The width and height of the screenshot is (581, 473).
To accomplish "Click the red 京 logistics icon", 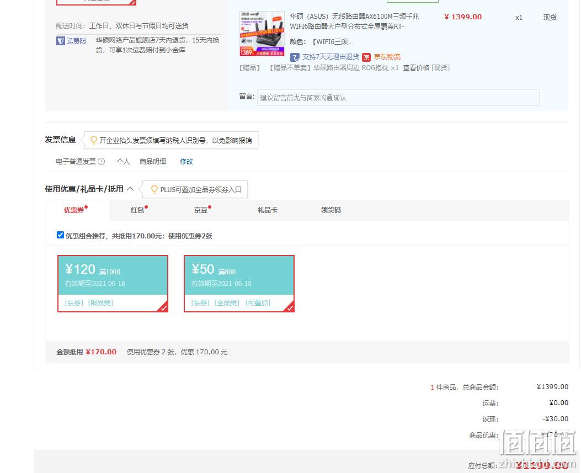I will pyautogui.click(x=366, y=57).
